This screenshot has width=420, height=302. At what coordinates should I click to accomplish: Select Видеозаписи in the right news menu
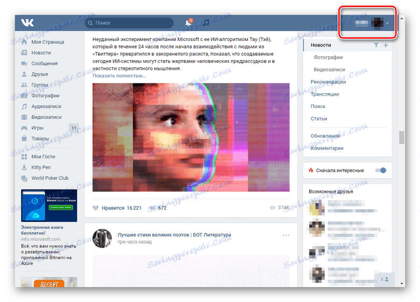coord(329,69)
